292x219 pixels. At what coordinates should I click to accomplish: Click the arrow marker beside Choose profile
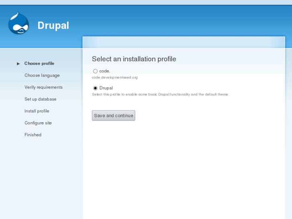point(18,64)
